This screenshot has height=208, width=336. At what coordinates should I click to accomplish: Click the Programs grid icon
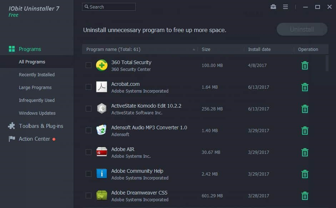pyautogui.click(x=12, y=49)
